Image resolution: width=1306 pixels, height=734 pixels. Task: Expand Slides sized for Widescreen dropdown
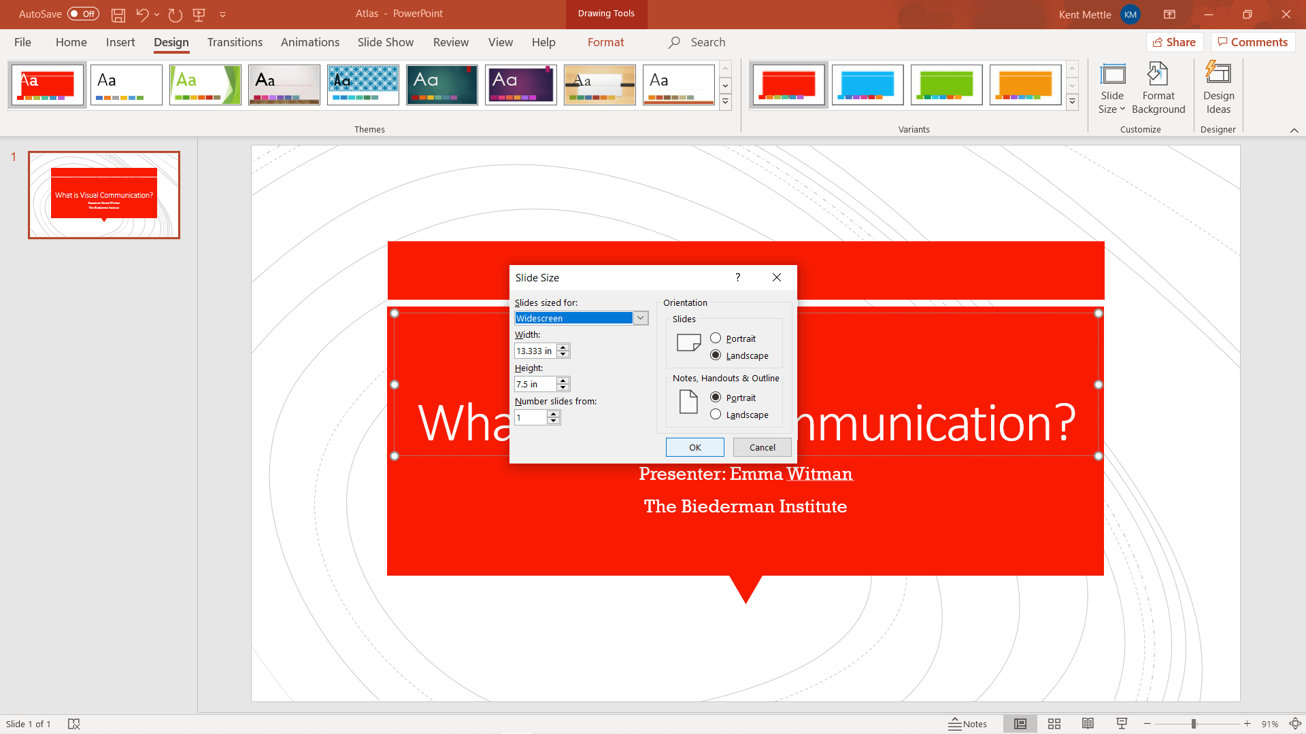(640, 318)
